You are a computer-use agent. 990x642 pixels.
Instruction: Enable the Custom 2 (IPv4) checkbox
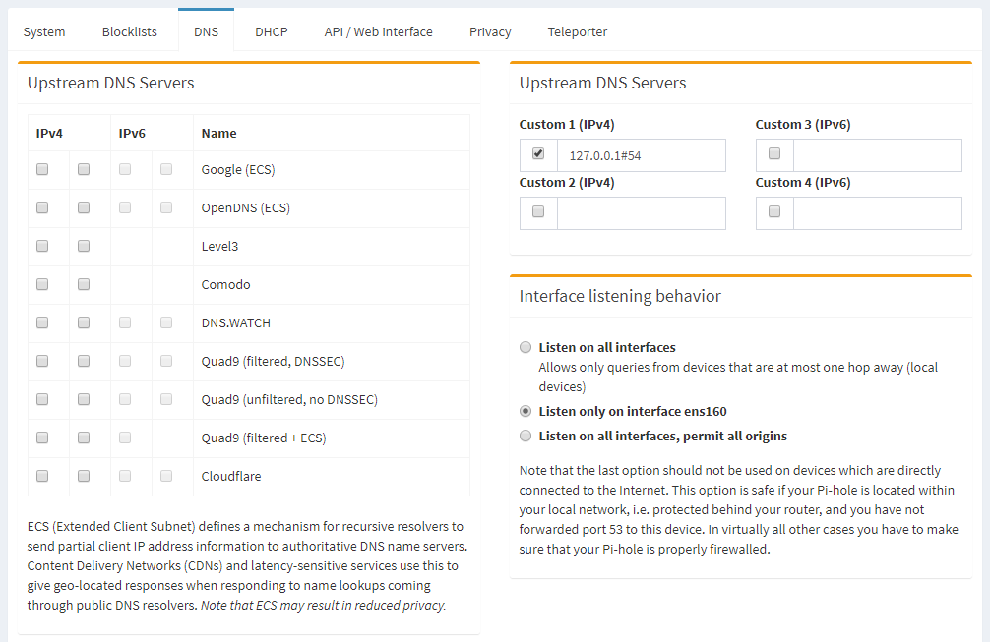point(538,211)
